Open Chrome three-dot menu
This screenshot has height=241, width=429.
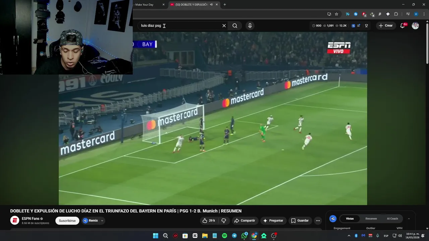click(x=424, y=14)
